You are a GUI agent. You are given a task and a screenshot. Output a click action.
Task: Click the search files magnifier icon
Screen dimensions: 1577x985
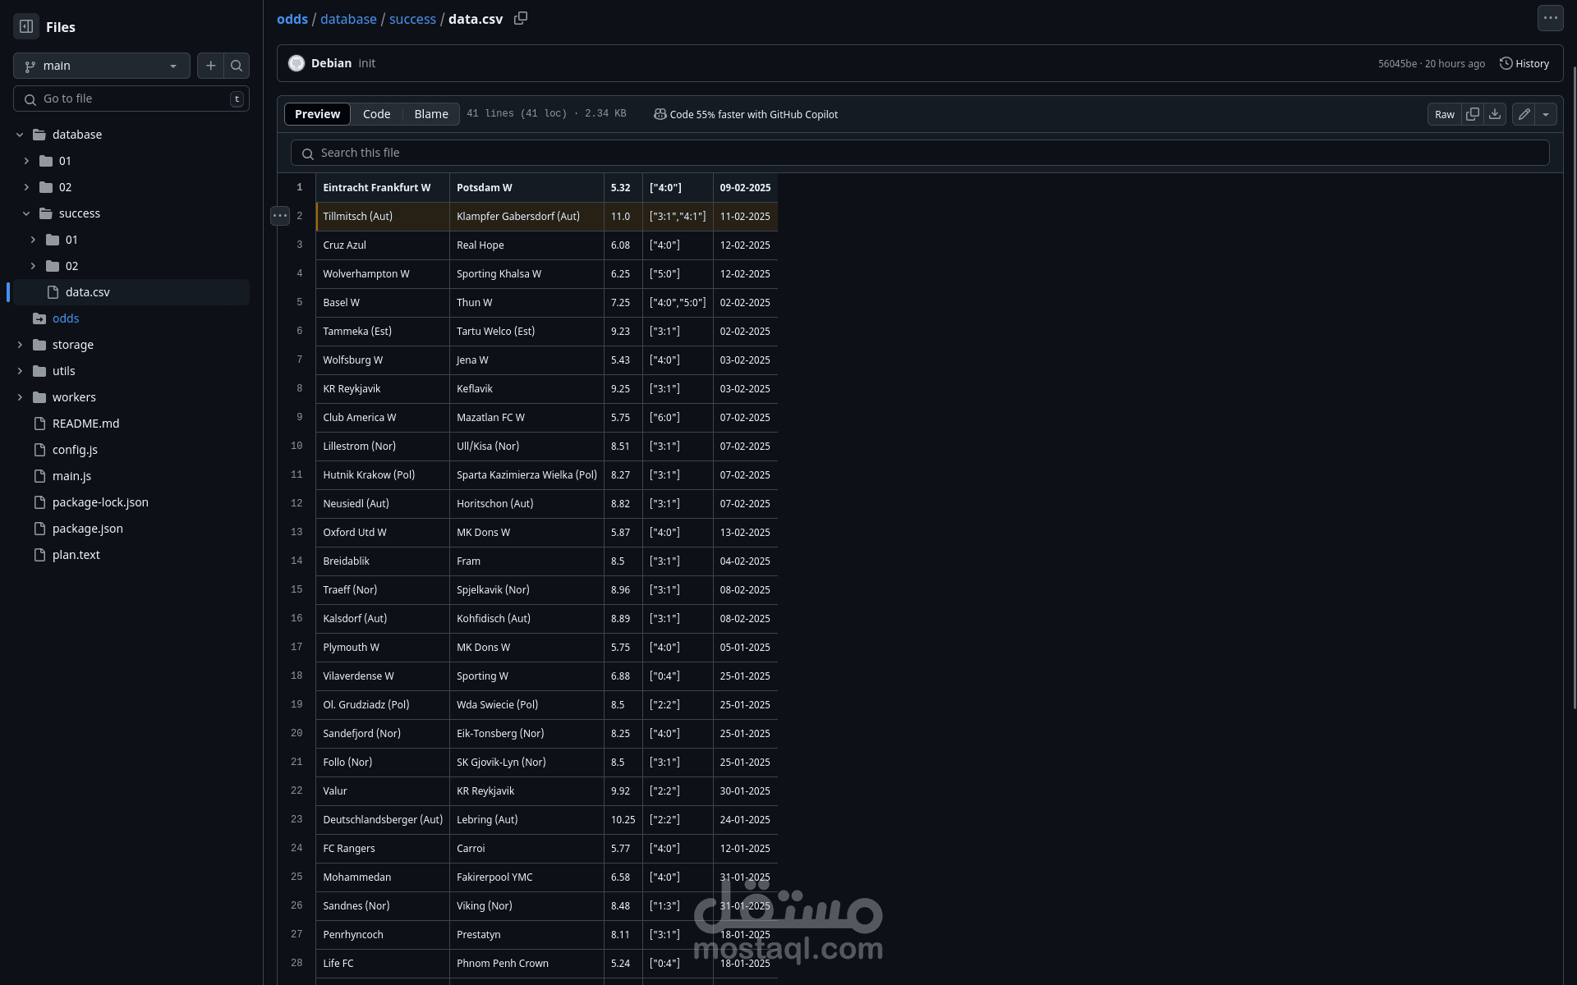tap(237, 66)
